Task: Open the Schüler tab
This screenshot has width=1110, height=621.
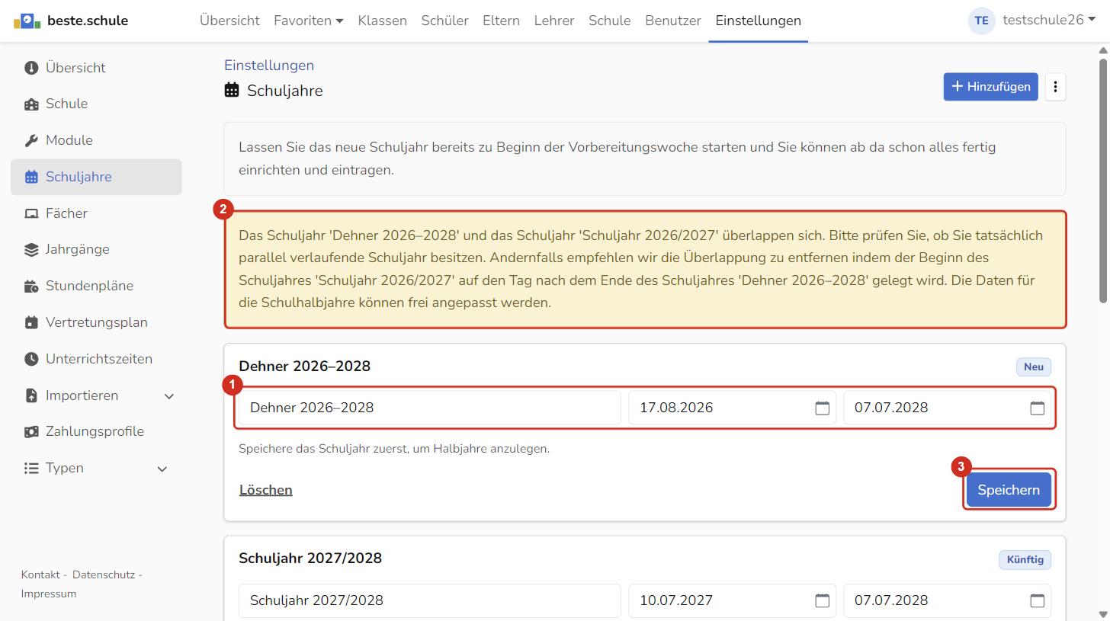Action: [444, 21]
